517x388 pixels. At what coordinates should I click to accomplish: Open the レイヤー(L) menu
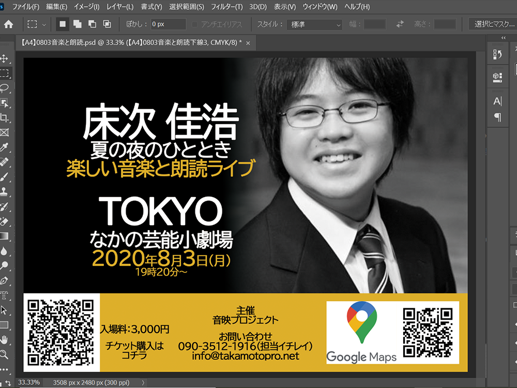click(119, 7)
